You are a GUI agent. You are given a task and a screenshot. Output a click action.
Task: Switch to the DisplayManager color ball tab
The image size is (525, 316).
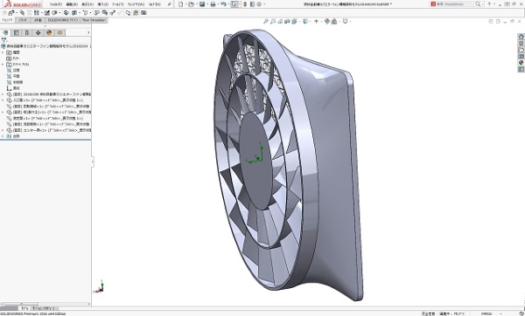point(49,33)
